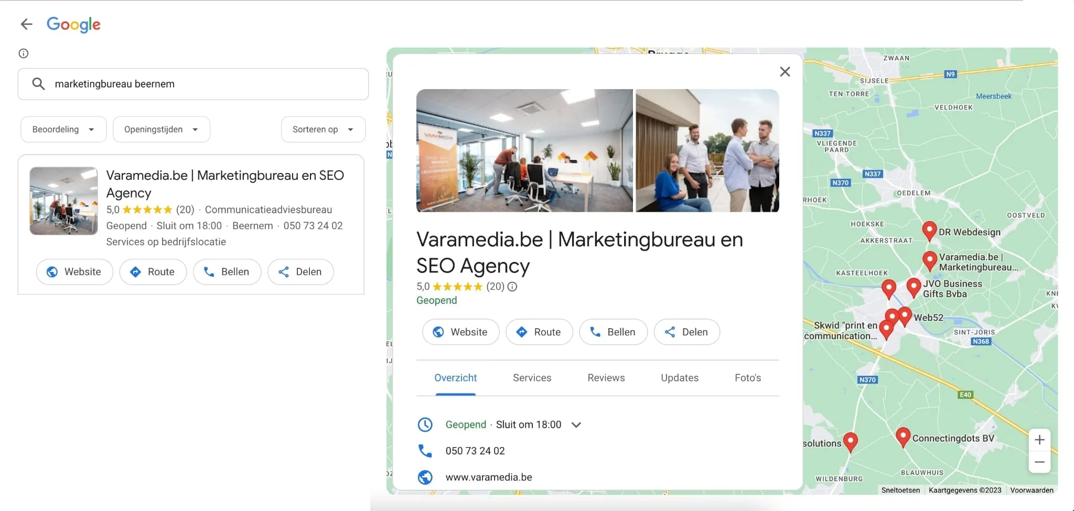Switch to the Updates tab

(680, 378)
